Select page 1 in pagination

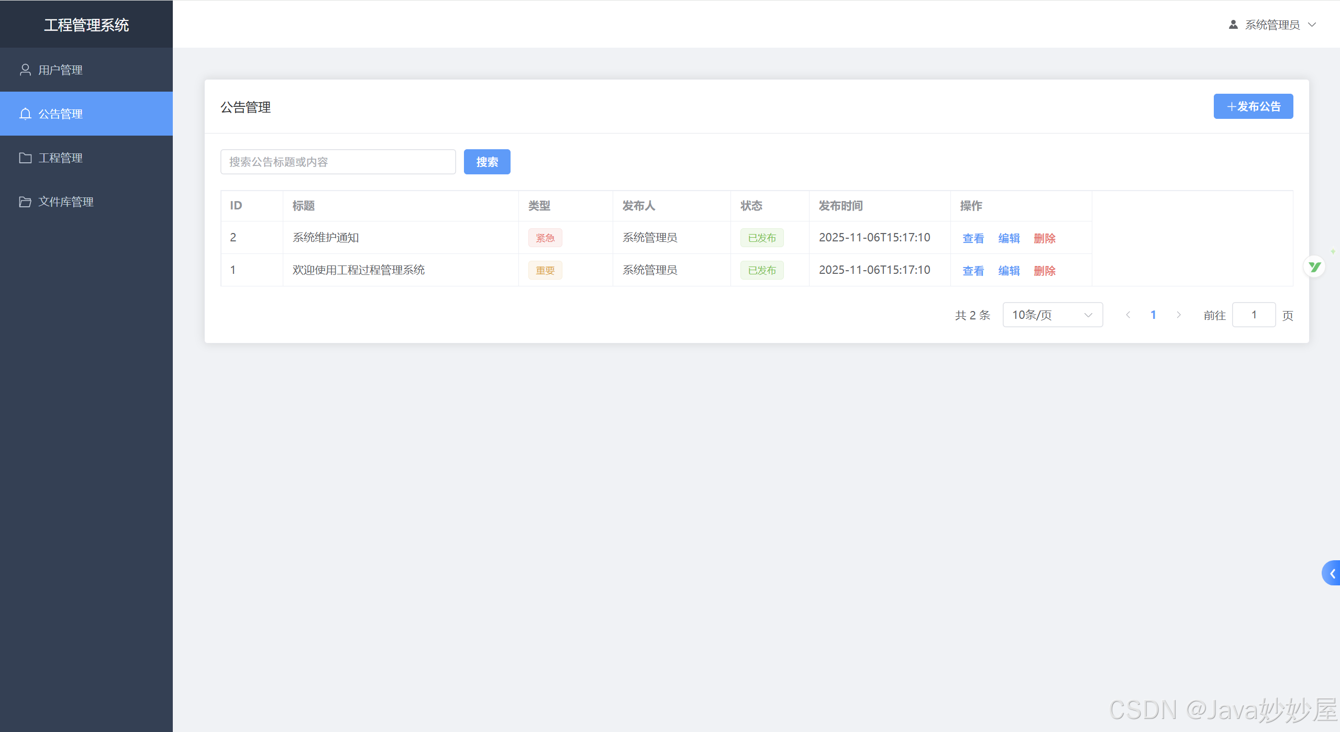pyautogui.click(x=1153, y=315)
